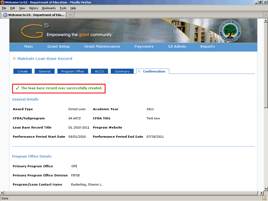Viewport: 268px width, 201px height.
Task: Click the 08/01/2010 start date value
Action: [77, 137]
